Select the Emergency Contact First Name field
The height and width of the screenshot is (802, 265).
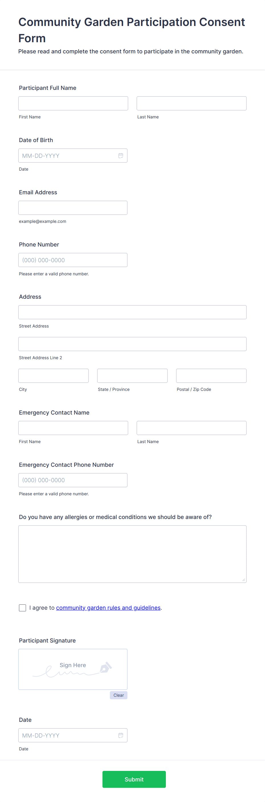(x=73, y=428)
